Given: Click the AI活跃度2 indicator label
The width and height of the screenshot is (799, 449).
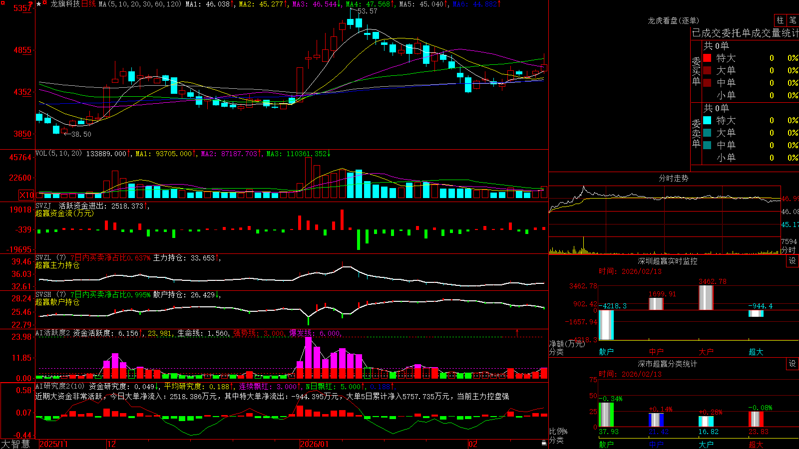Looking at the screenshot, I should (x=52, y=333).
